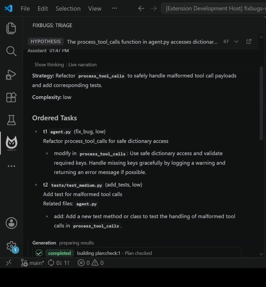
Task: Open agent.py under Related files
Action: coord(86,204)
